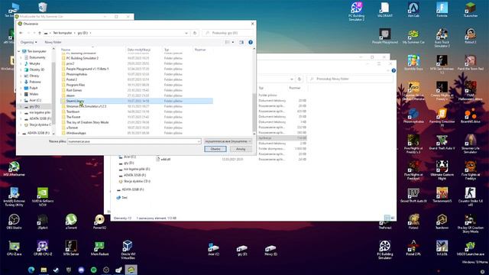Viewport: 489px width, 275px height.
Task: Open the Aim Lab desktop shortcut
Action: (413, 10)
